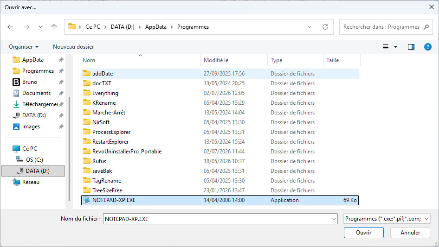Select the addDate folder icon
The image size is (439, 247).
[87, 73]
